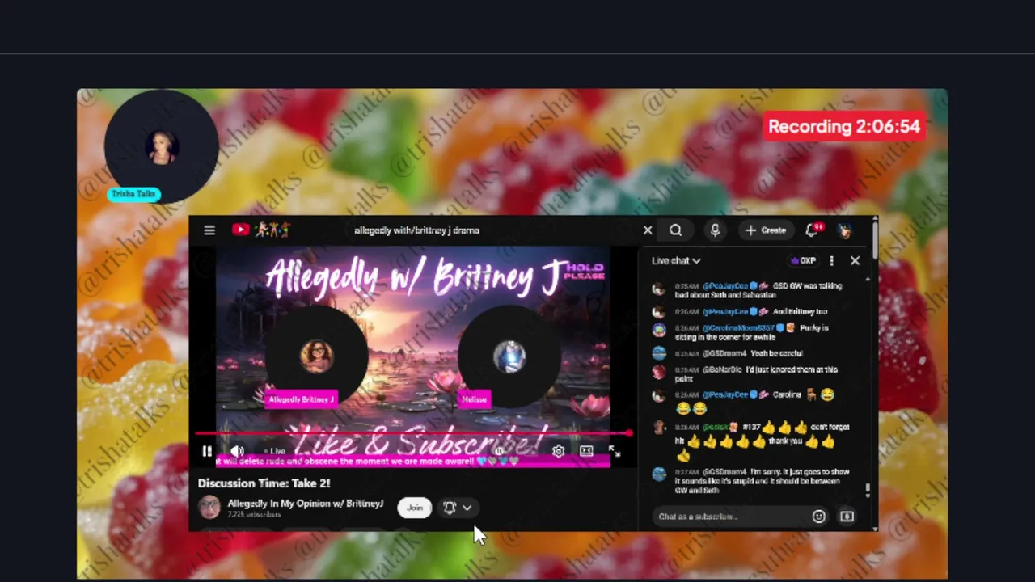1035x582 pixels.
Task: Open Allegedly In My Opinion channel name
Action: (x=306, y=503)
